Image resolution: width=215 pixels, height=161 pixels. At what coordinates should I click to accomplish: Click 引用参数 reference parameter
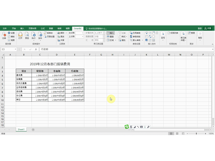[135, 33]
